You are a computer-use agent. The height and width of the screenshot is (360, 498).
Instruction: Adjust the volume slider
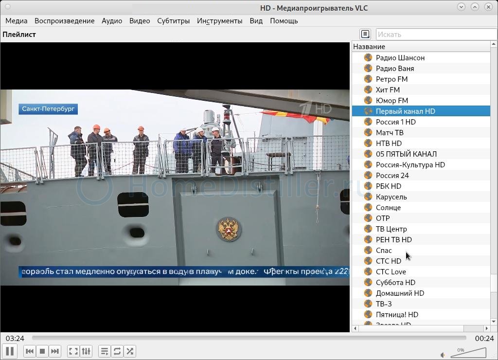click(468, 353)
